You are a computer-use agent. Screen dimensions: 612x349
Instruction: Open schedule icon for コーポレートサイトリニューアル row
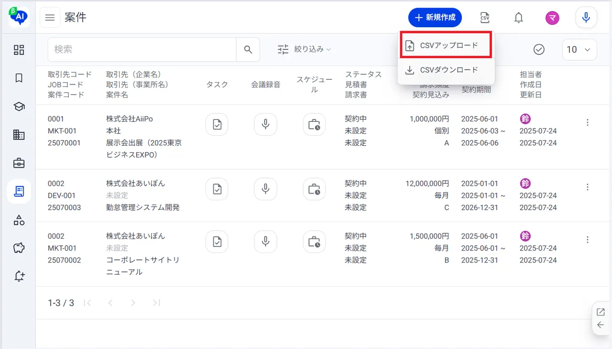pyautogui.click(x=314, y=242)
